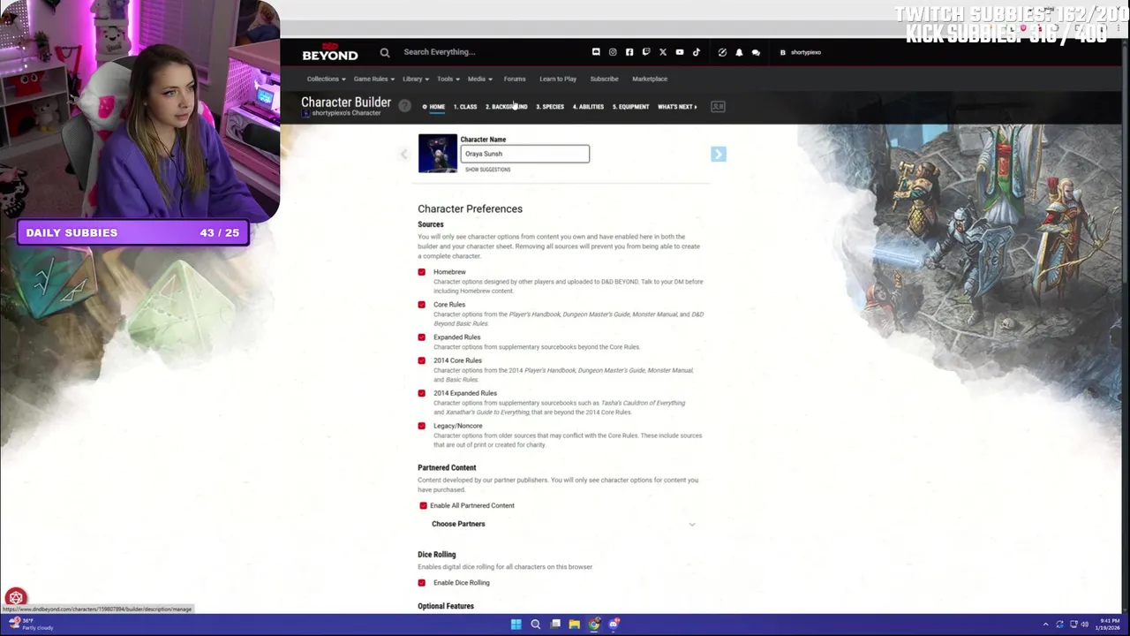The width and height of the screenshot is (1130, 636).
Task: Open the Marketplace link
Action: pos(650,79)
